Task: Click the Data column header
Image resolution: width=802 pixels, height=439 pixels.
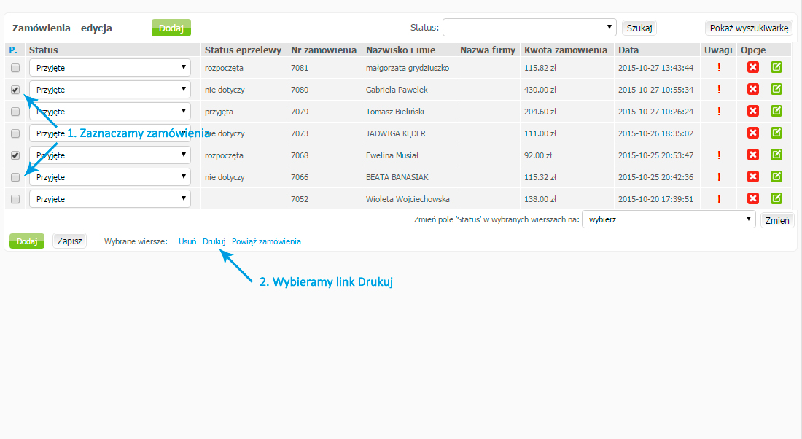Action: pyautogui.click(x=628, y=50)
